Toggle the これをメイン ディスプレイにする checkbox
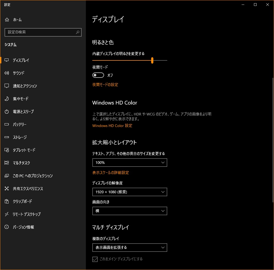 click(95, 259)
